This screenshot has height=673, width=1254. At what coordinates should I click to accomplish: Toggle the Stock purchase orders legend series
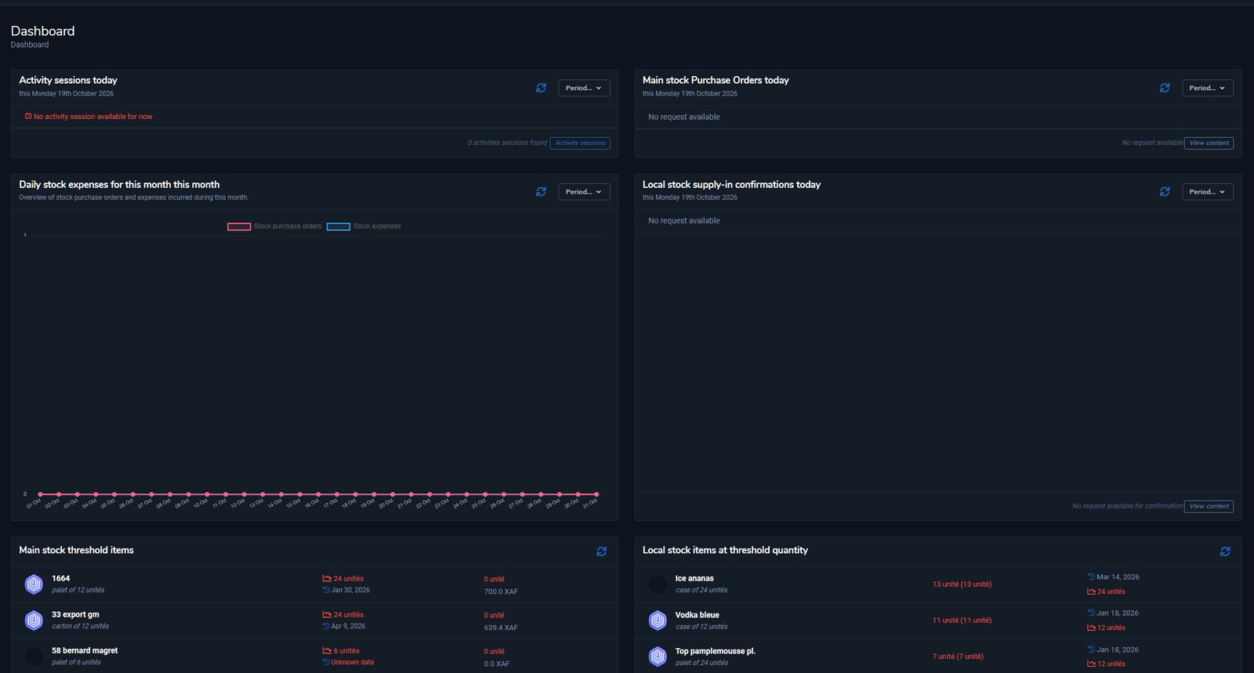tap(274, 226)
